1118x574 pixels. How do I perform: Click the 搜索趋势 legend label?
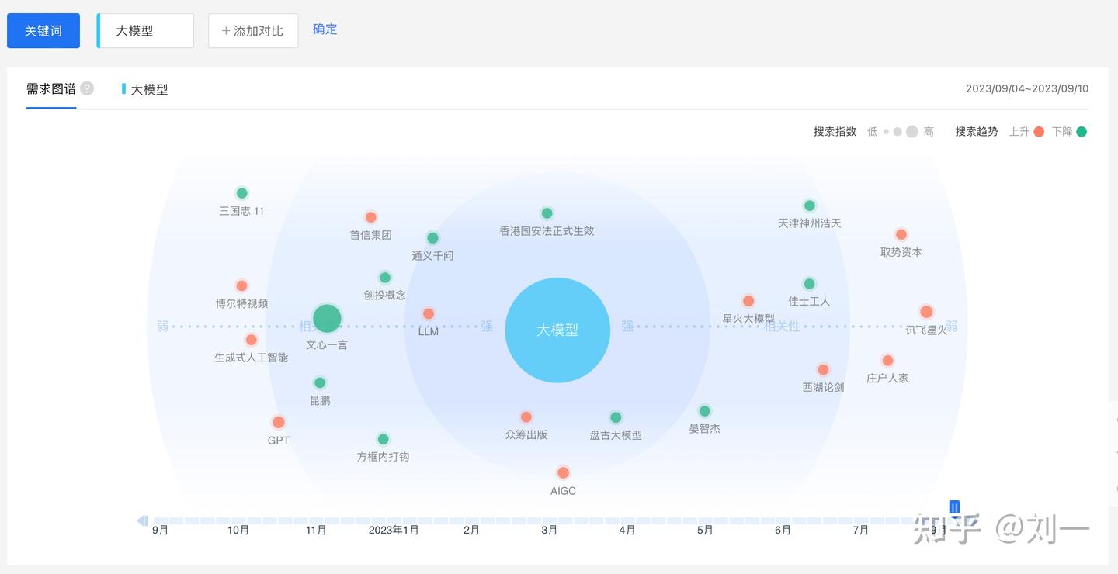coord(977,132)
